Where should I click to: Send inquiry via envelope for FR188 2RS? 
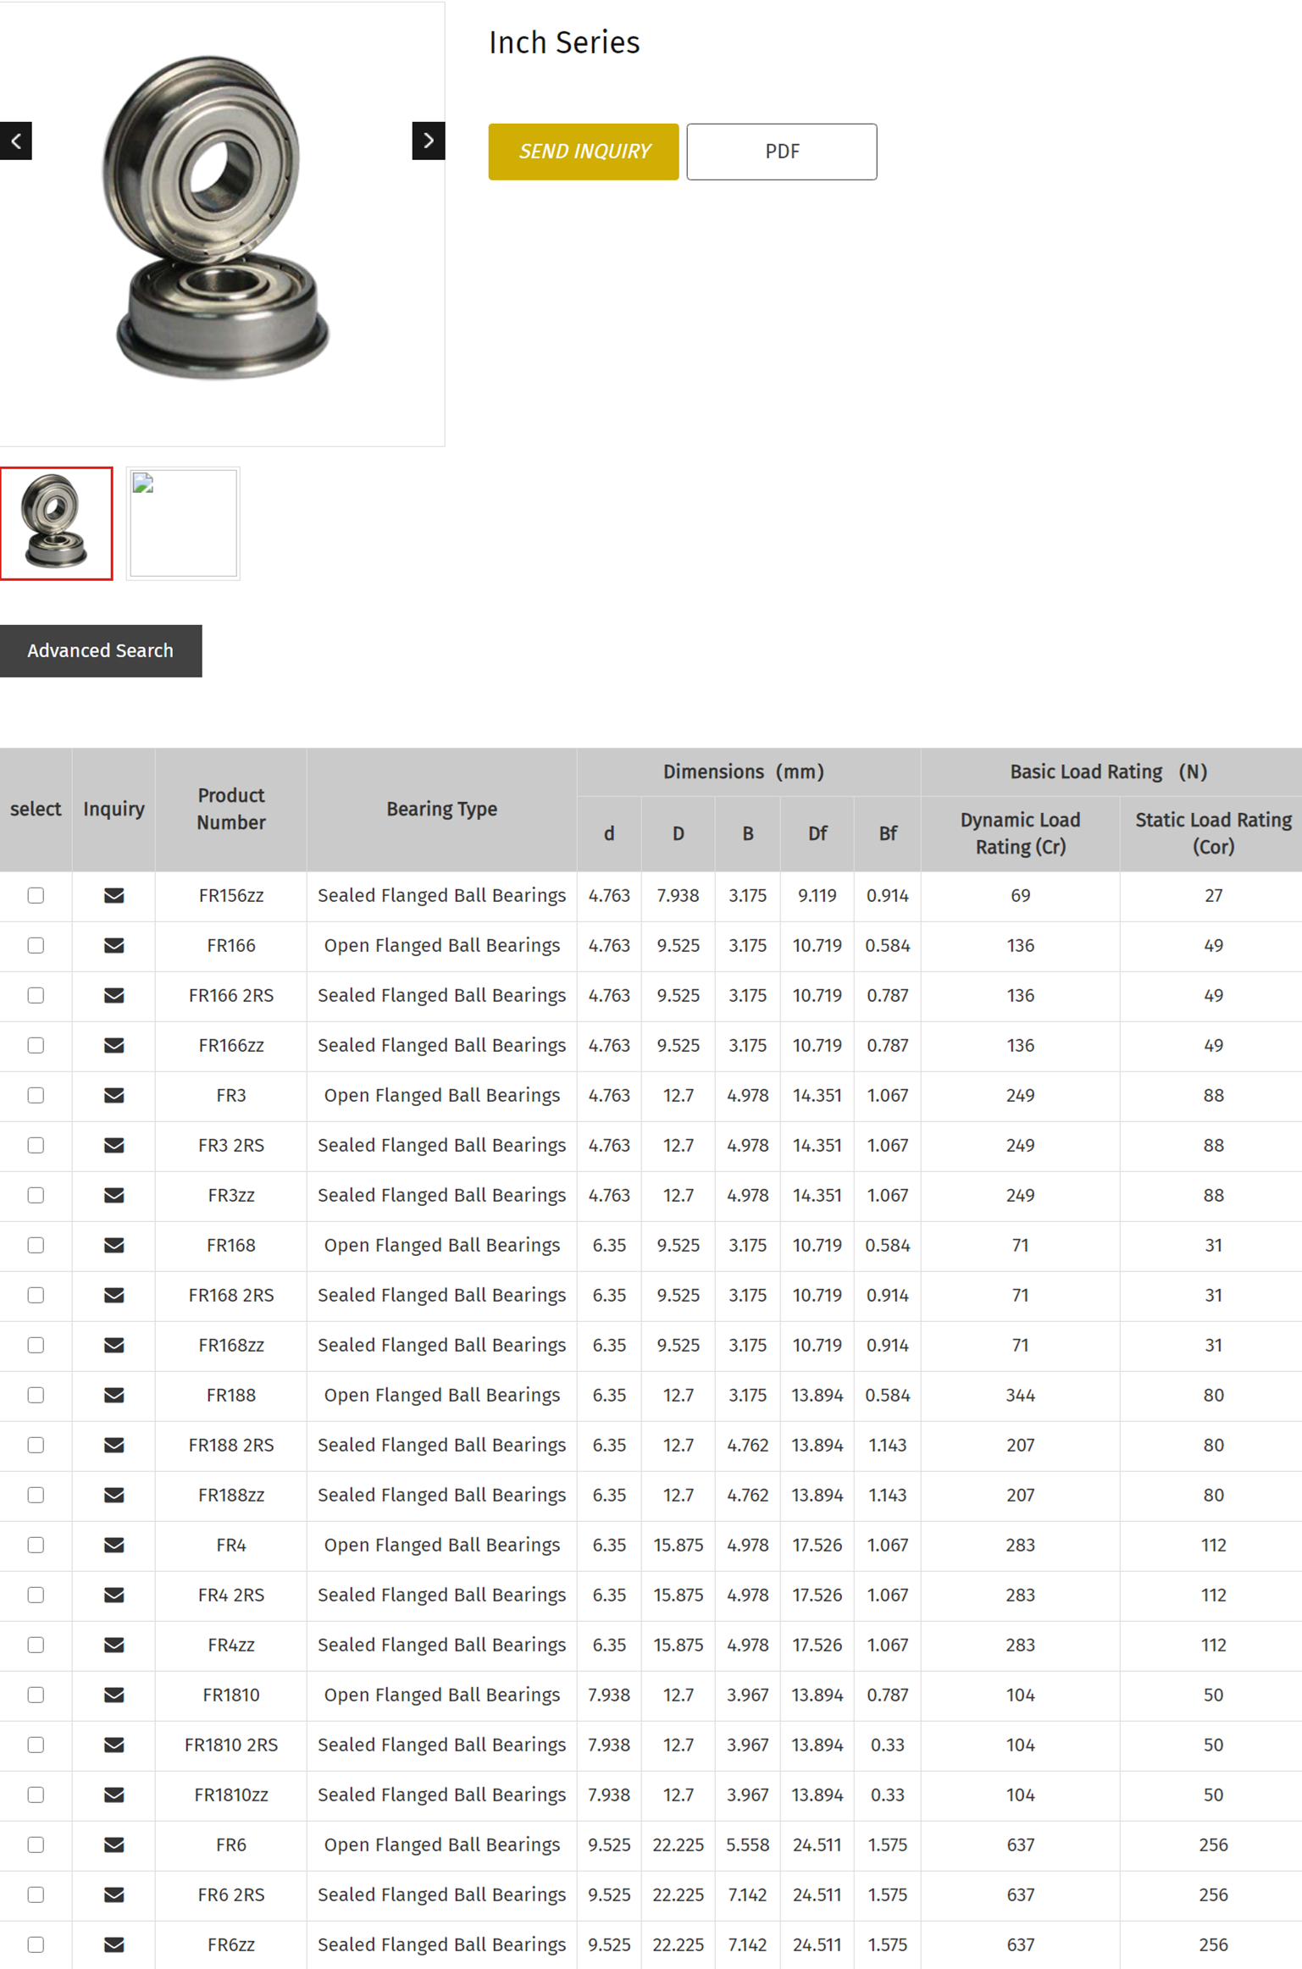[114, 1445]
